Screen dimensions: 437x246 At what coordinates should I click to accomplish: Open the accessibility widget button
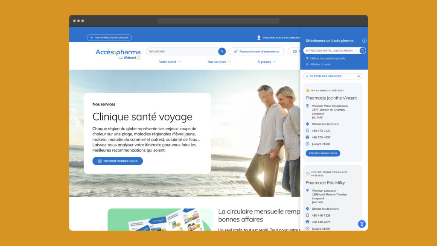(362, 224)
